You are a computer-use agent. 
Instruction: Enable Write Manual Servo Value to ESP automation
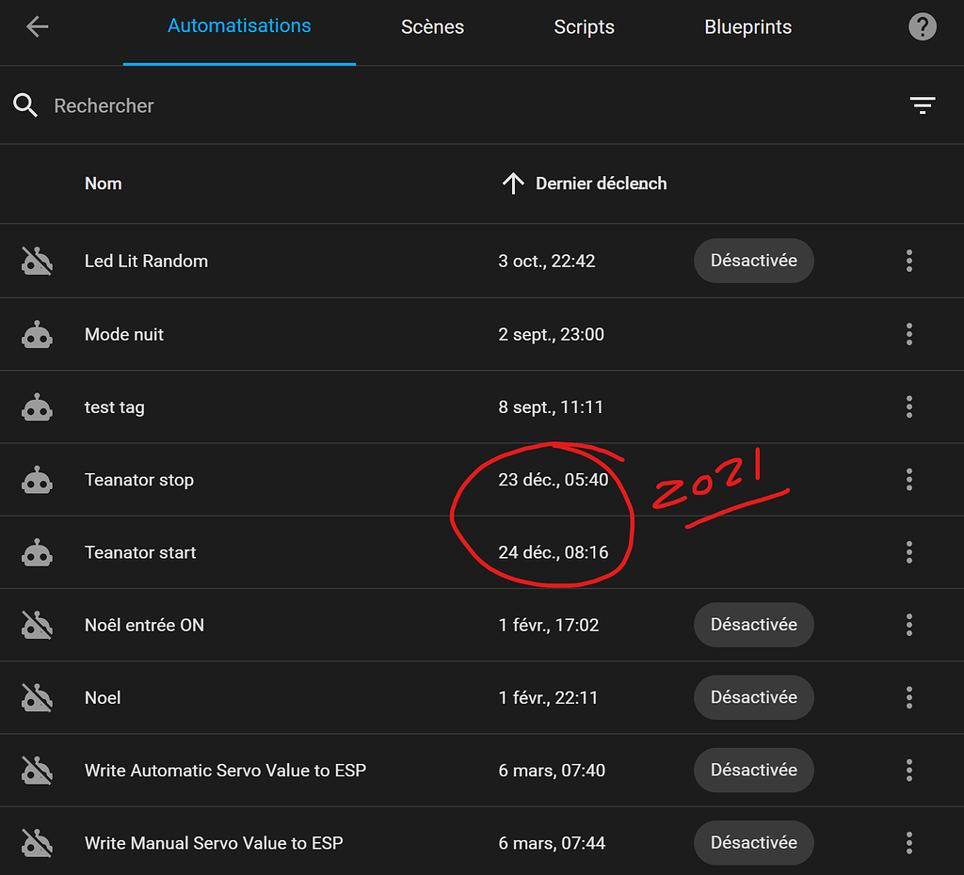pos(753,842)
